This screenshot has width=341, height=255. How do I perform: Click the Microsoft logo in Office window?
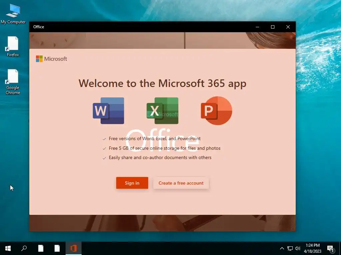click(x=51, y=59)
